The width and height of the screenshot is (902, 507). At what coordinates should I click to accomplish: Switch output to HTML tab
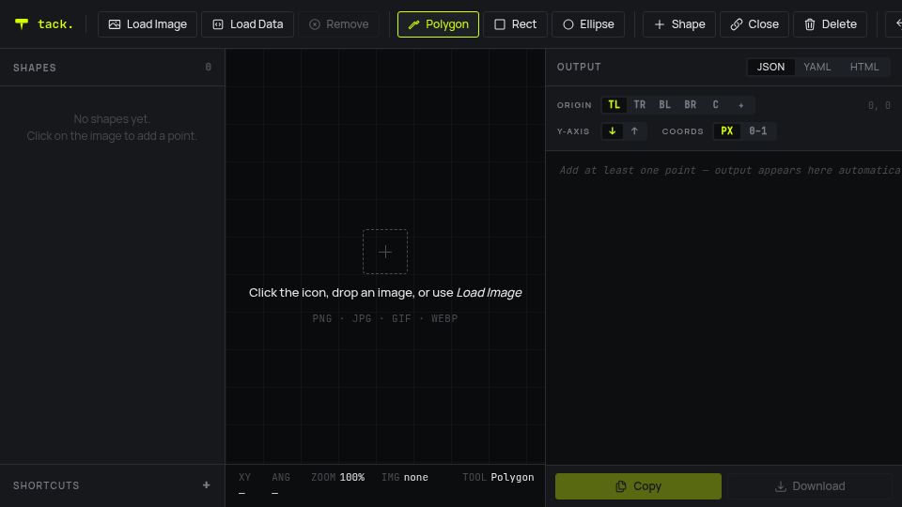coord(864,67)
